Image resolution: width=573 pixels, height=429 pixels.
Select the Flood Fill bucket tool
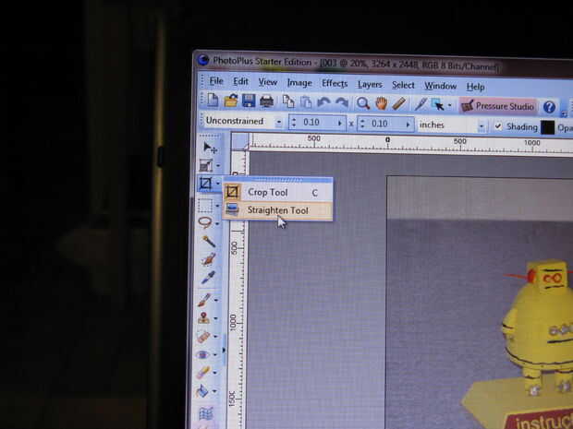(202, 391)
